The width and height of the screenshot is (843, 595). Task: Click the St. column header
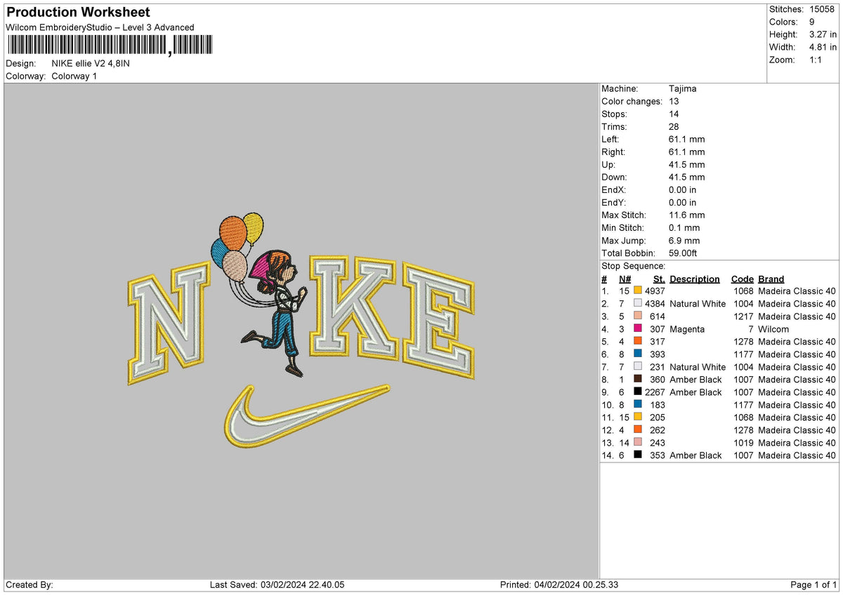point(659,279)
